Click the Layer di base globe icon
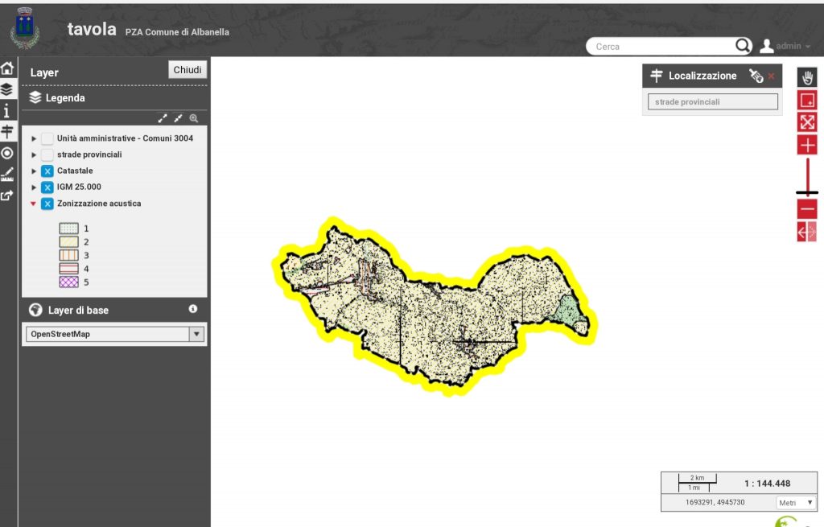 [35, 310]
